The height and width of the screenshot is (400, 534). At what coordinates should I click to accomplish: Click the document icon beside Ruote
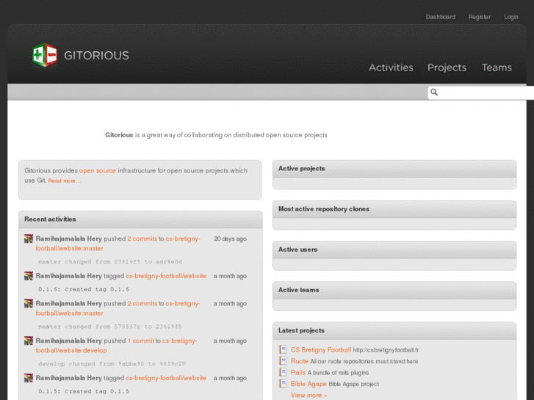[283, 361]
